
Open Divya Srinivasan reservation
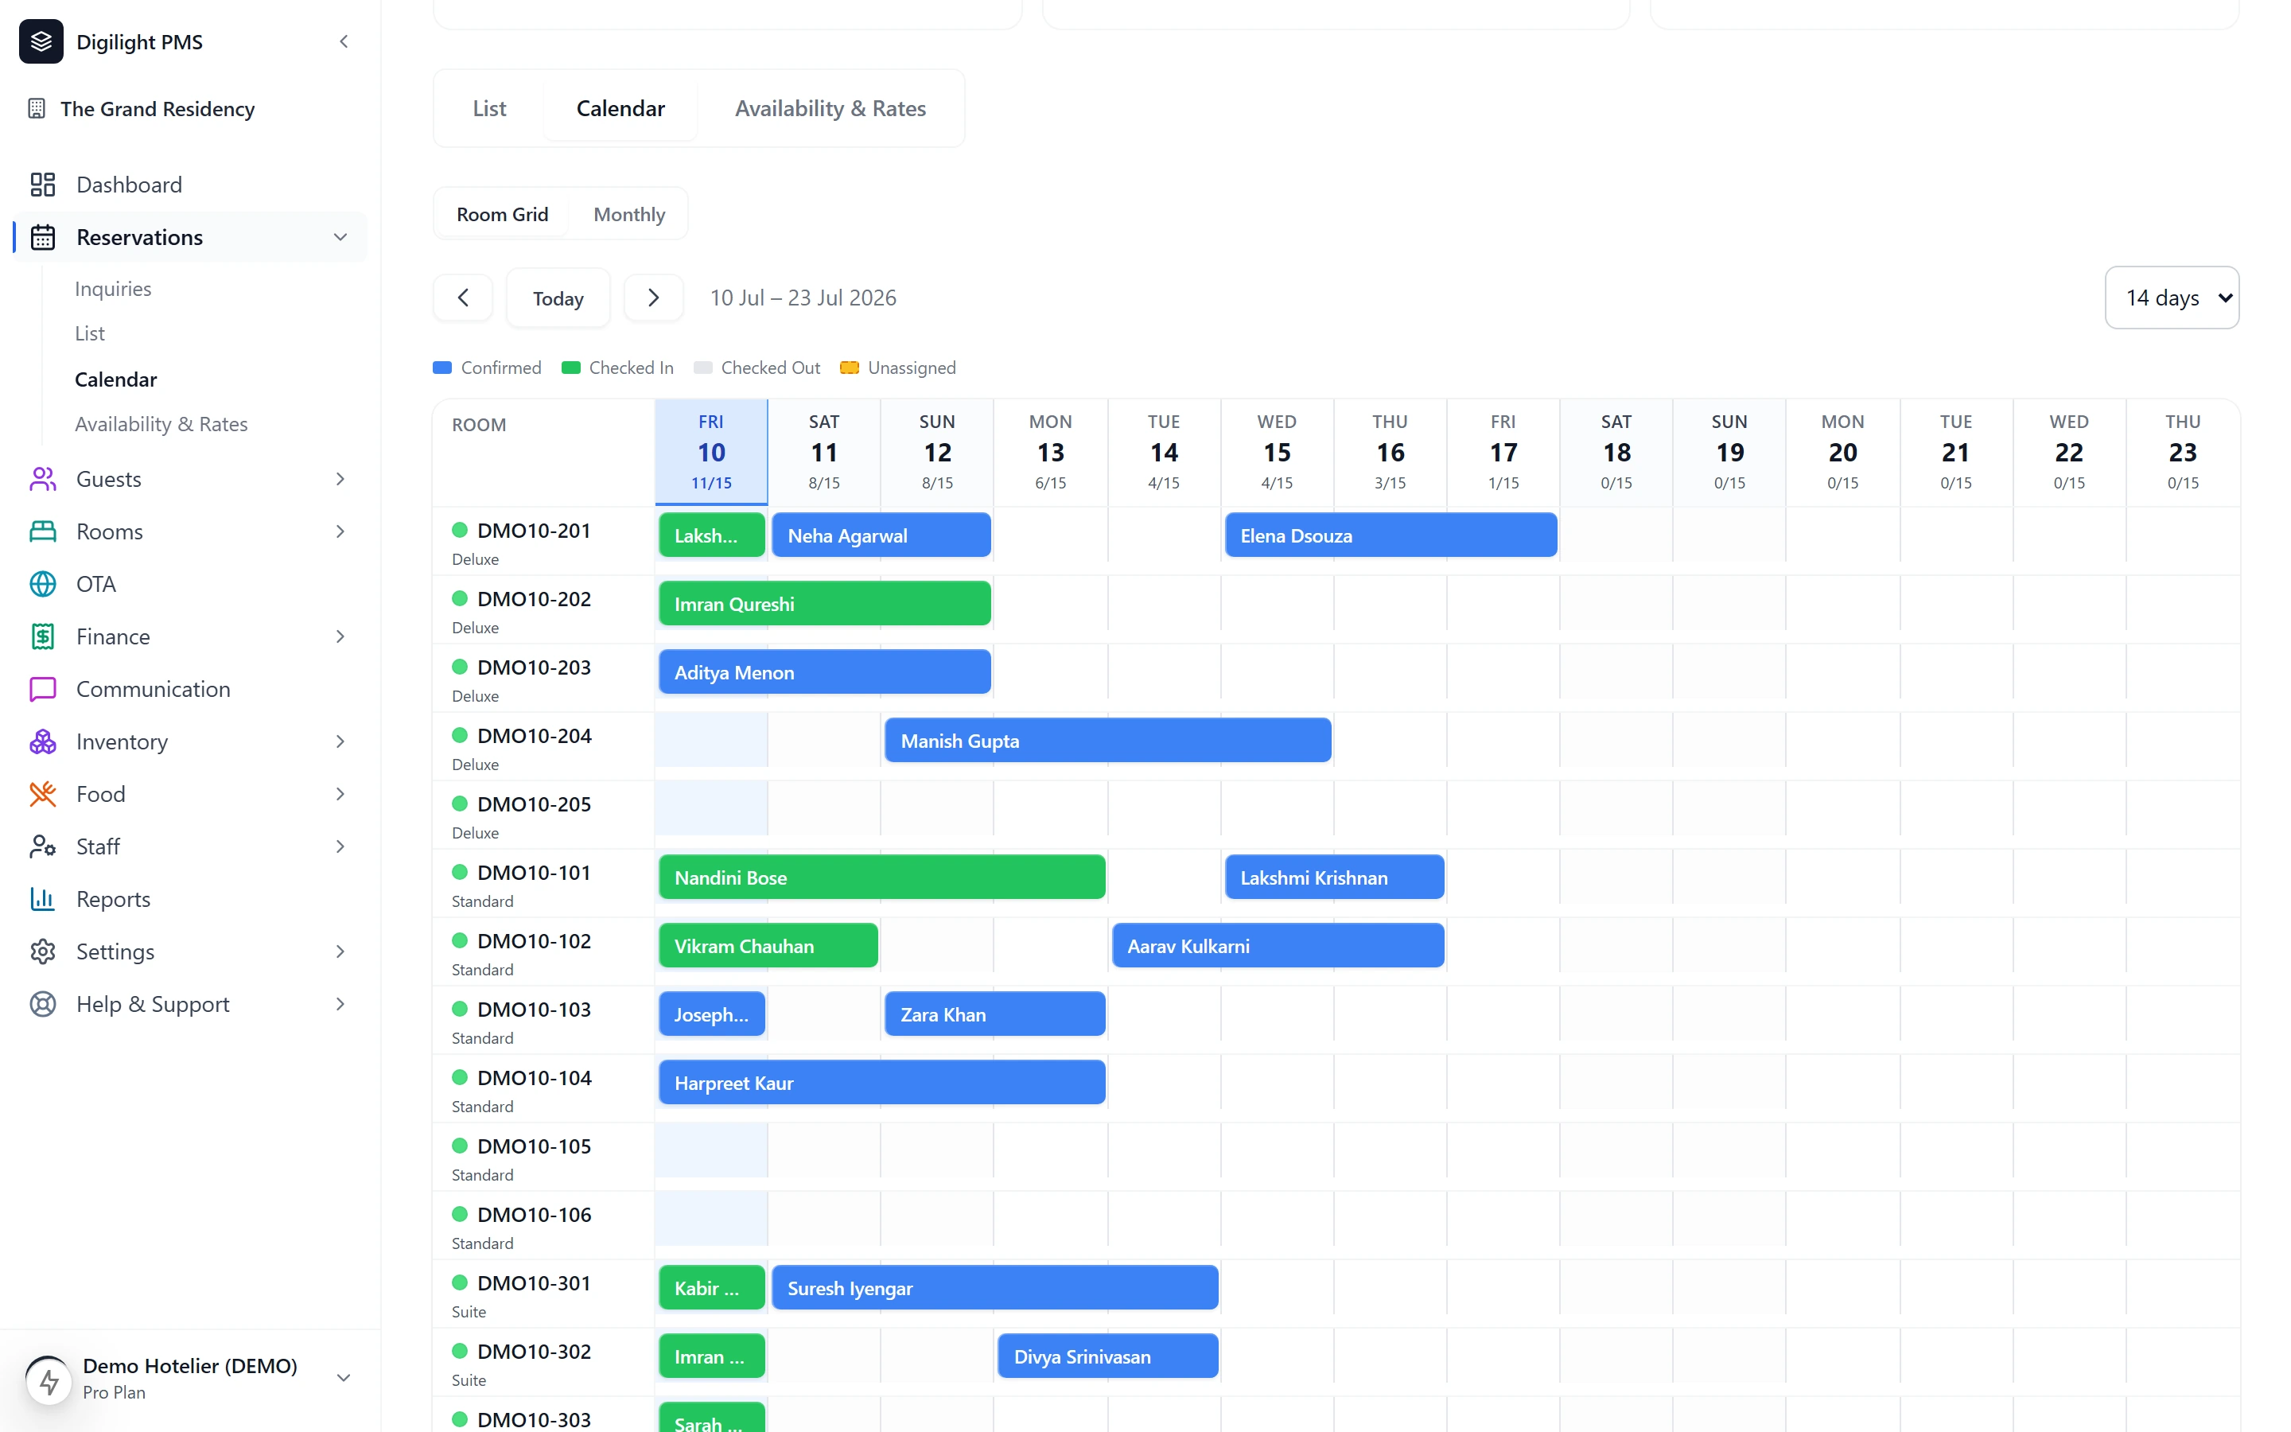pyautogui.click(x=1107, y=1357)
